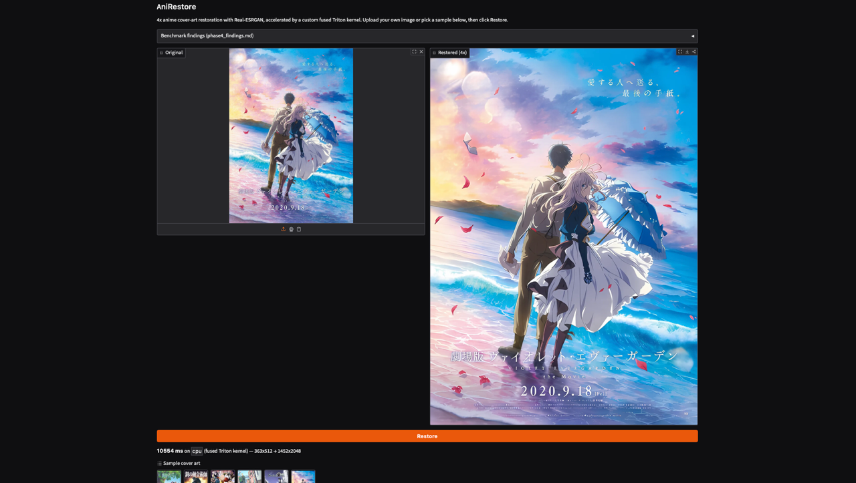Download the Restored (4x) image
The image size is (856, 483).
[x=687, y=52]
